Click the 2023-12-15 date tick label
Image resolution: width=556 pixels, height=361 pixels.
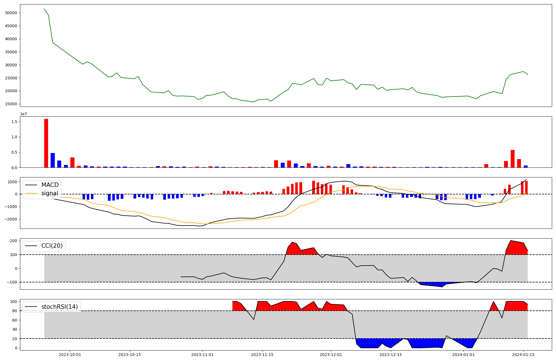(391, 355)
